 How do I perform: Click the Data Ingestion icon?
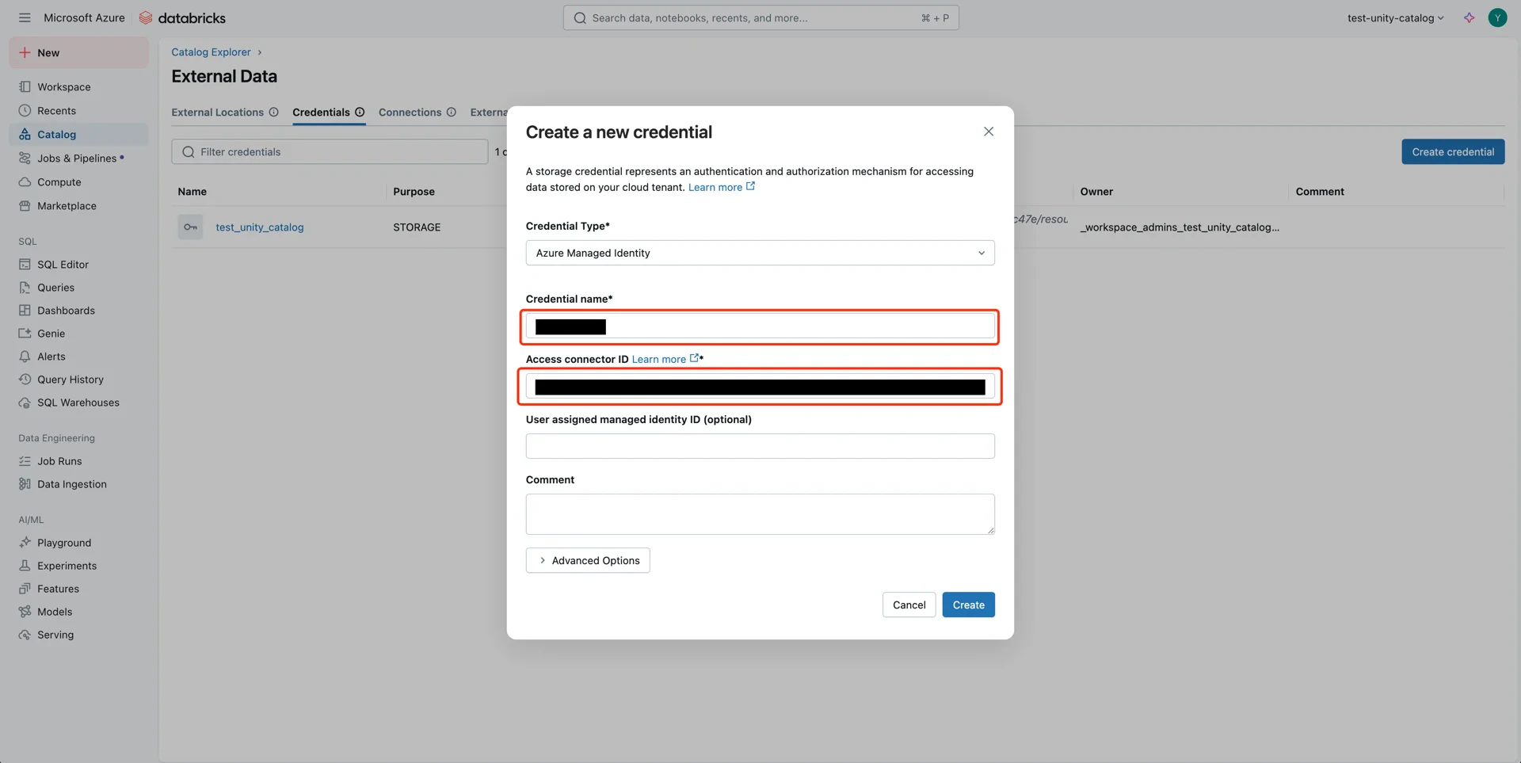[x=25, y=484]
